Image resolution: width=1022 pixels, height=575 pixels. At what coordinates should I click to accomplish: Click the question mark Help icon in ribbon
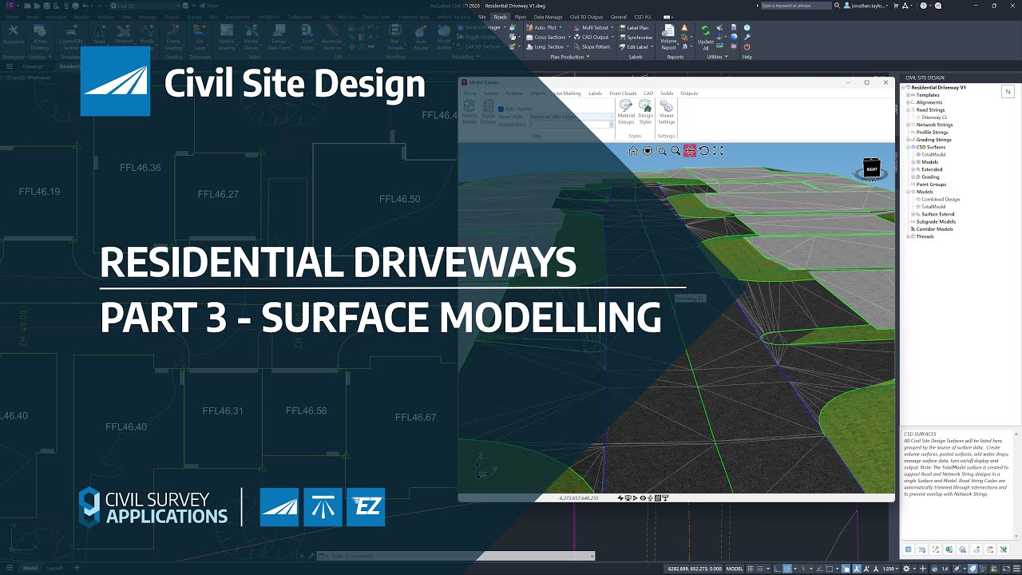[747, 27]
